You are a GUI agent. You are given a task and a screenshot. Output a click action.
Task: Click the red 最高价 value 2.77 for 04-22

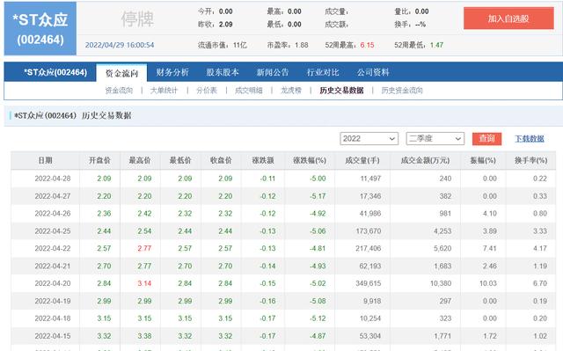[x=144, y=248]
